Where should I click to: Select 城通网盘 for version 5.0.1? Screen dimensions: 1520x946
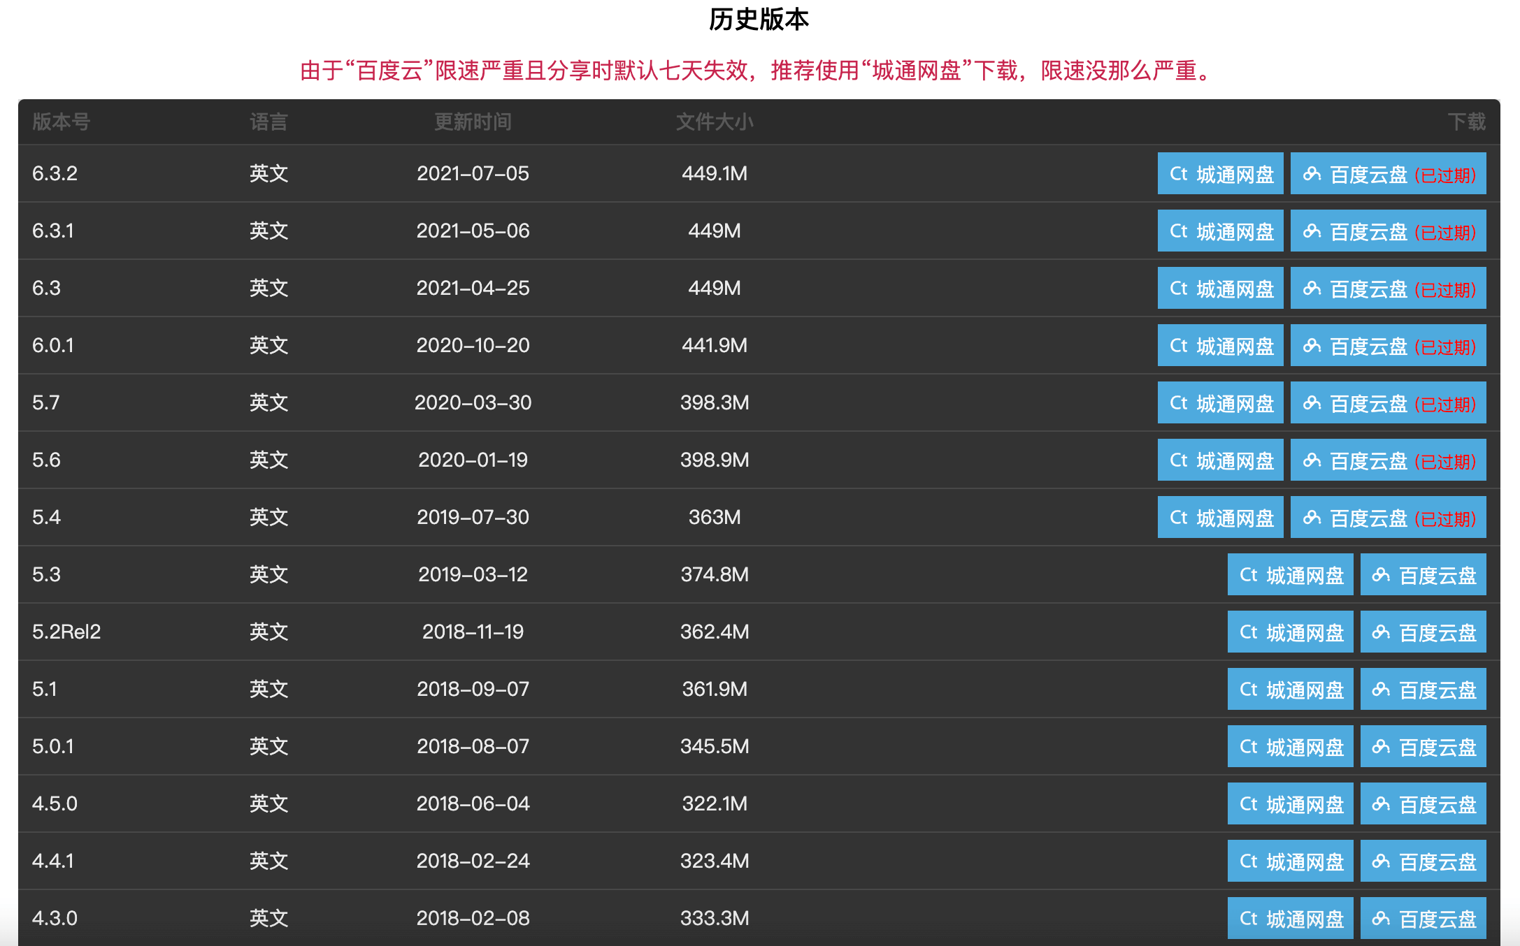1290,746
